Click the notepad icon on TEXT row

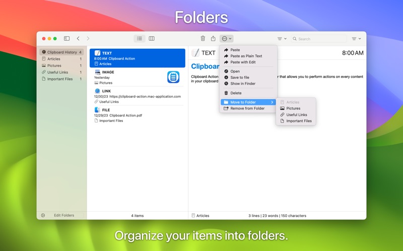[x=97, y=53]
